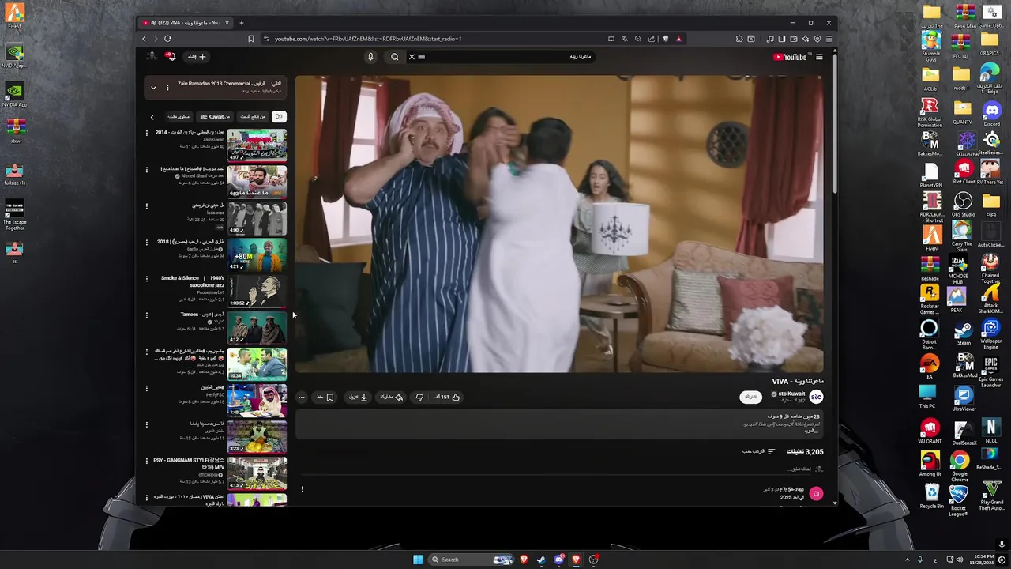The height and width of the screenshot is (569, 1011).
Task: Open the YouTube account avatar menu
Action: [x=152, y=56]
